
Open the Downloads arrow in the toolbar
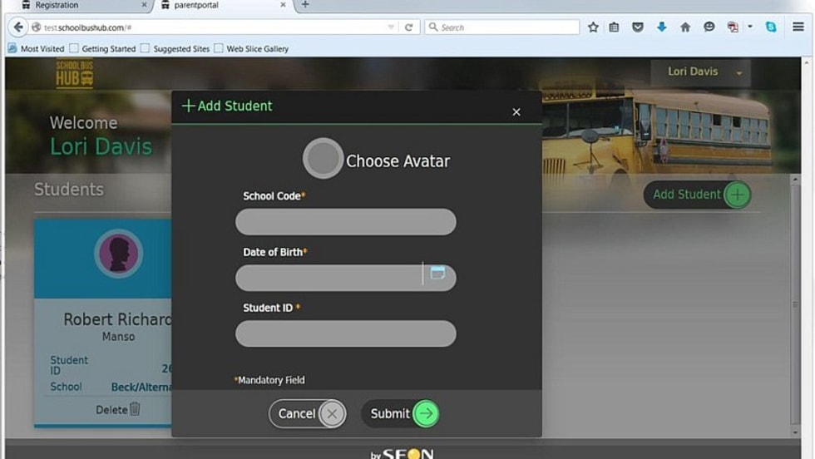click(x=662, y=27)
